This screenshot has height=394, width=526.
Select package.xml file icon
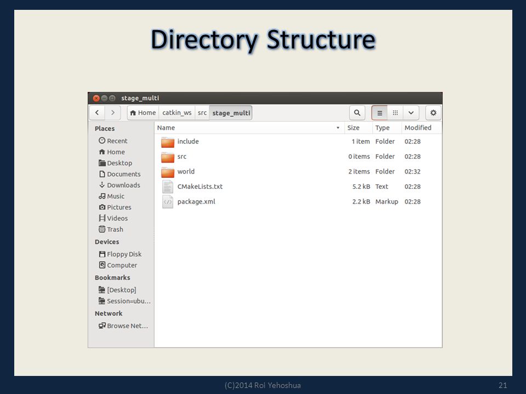tap(168, 202)
